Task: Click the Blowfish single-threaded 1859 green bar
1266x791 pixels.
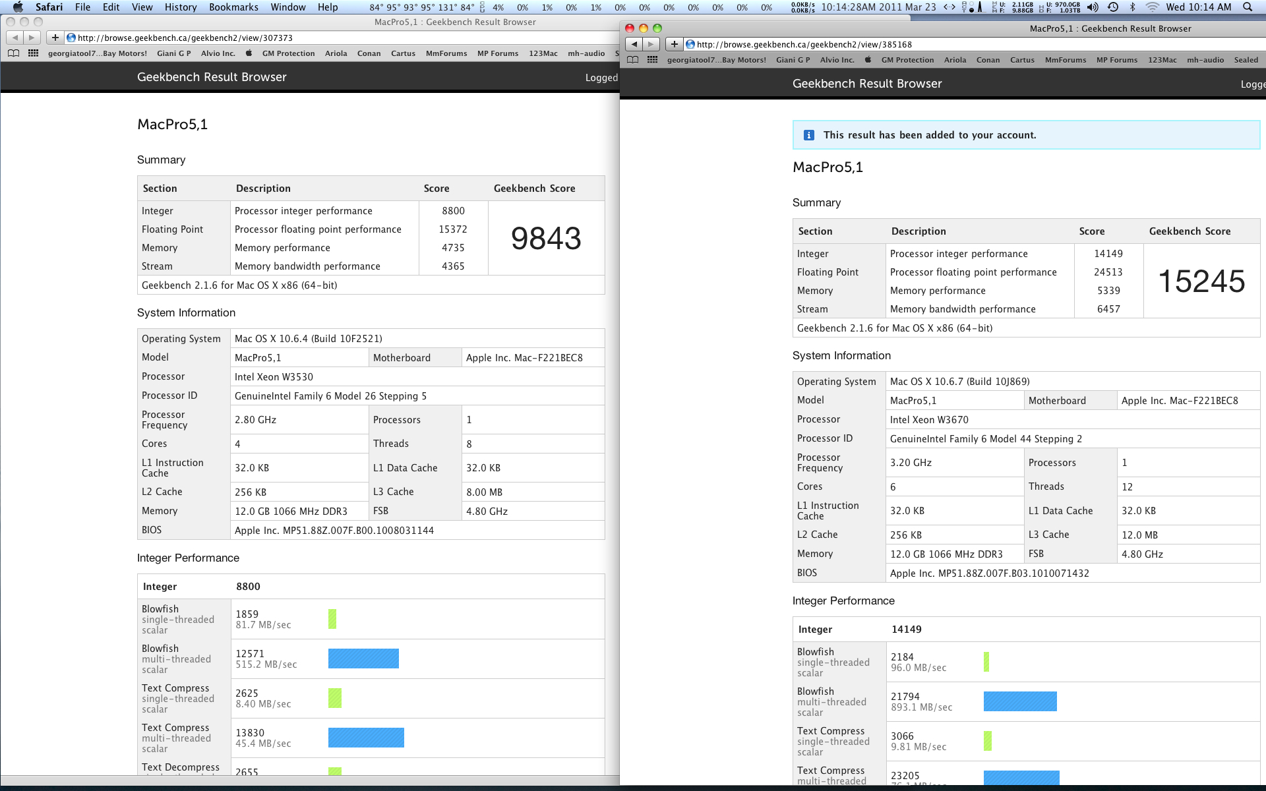Action: [x=332, y=619]
